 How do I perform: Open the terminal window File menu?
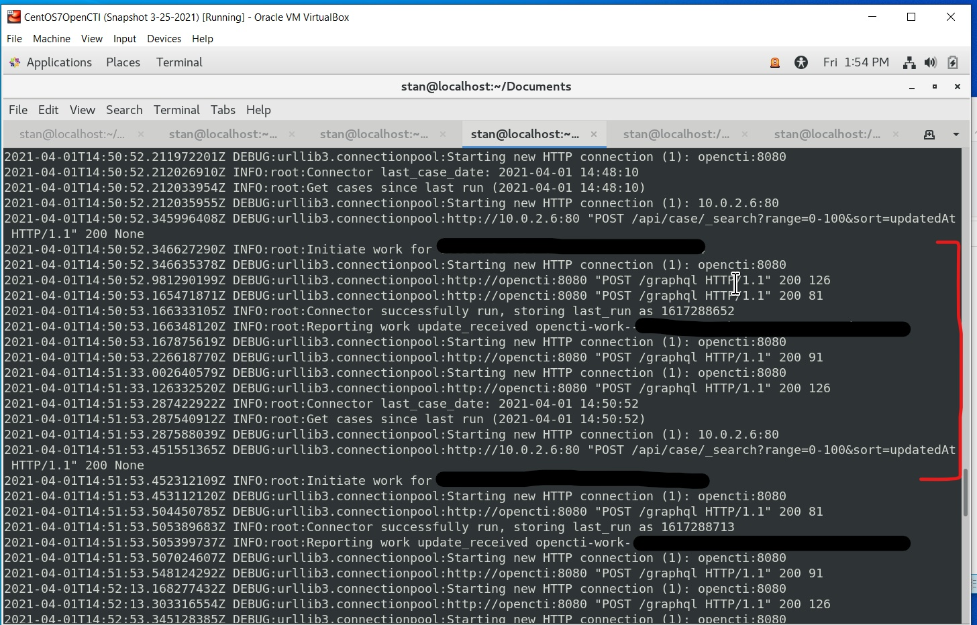pyautogui.click(x=18, y=110)
